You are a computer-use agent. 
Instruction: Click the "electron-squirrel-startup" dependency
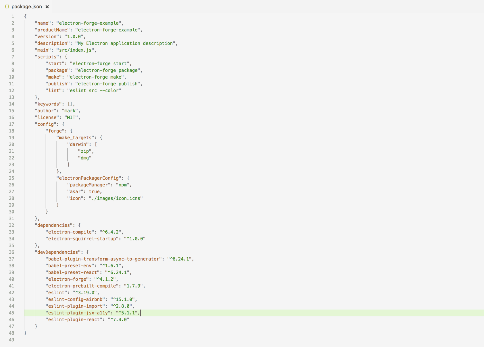pos(82,239)
